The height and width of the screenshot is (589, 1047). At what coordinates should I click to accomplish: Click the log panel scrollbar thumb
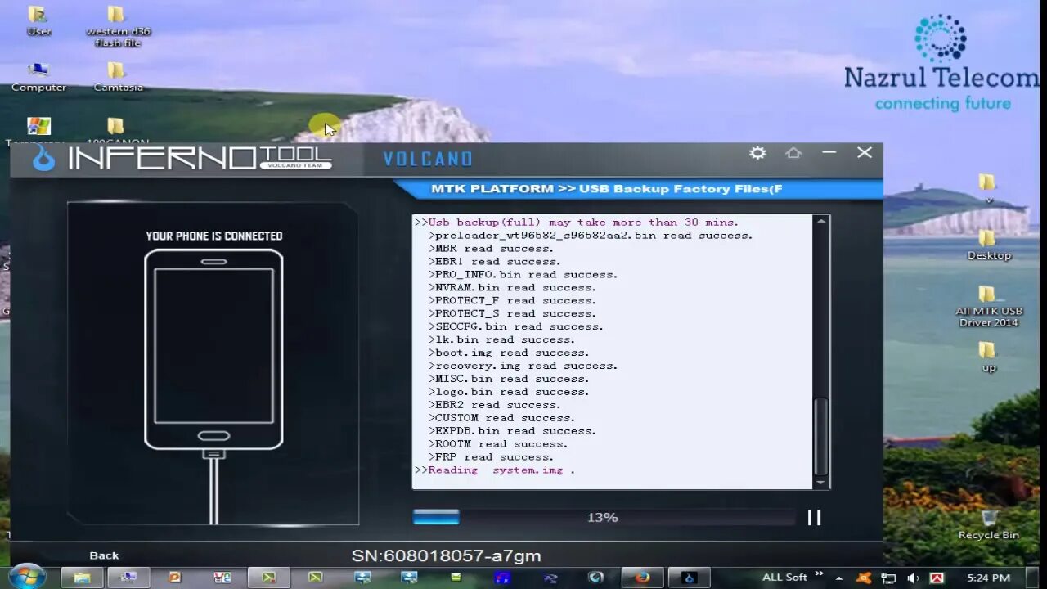[821, 435]
